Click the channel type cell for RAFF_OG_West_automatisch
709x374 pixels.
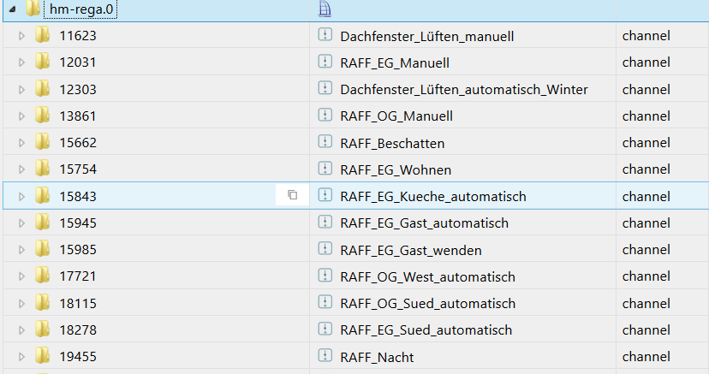(646, 276)
